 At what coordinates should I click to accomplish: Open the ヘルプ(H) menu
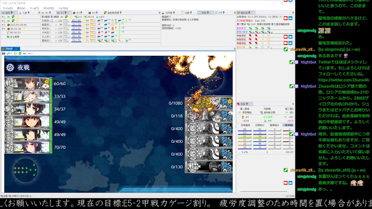[x=63, y=8]
